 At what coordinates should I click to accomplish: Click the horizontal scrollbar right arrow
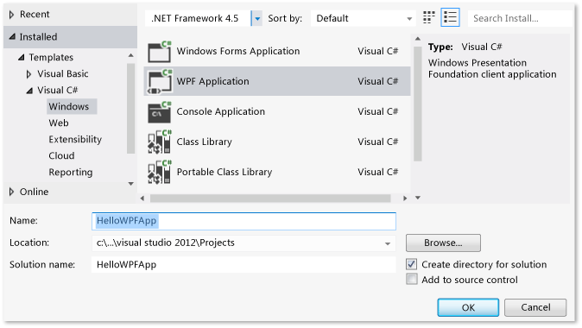tap(405, 199)
